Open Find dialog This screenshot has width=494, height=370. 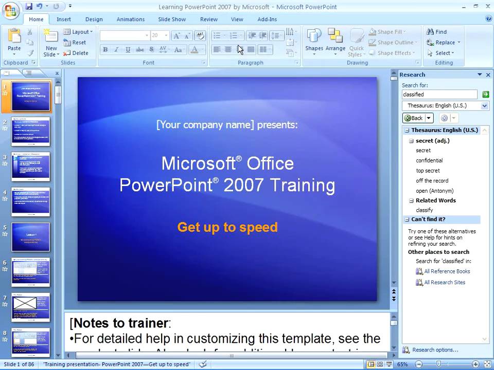pyautogui.click(x=437, y=32)
